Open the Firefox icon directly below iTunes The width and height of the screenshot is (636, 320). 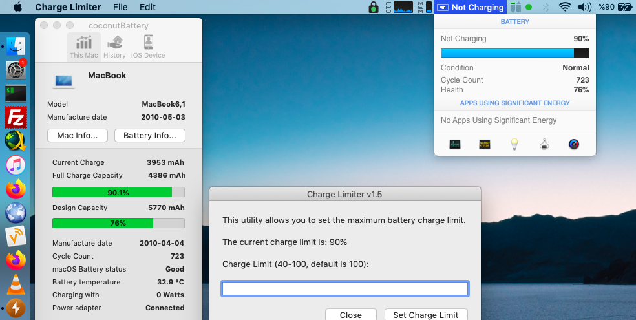tap(16, 189)
